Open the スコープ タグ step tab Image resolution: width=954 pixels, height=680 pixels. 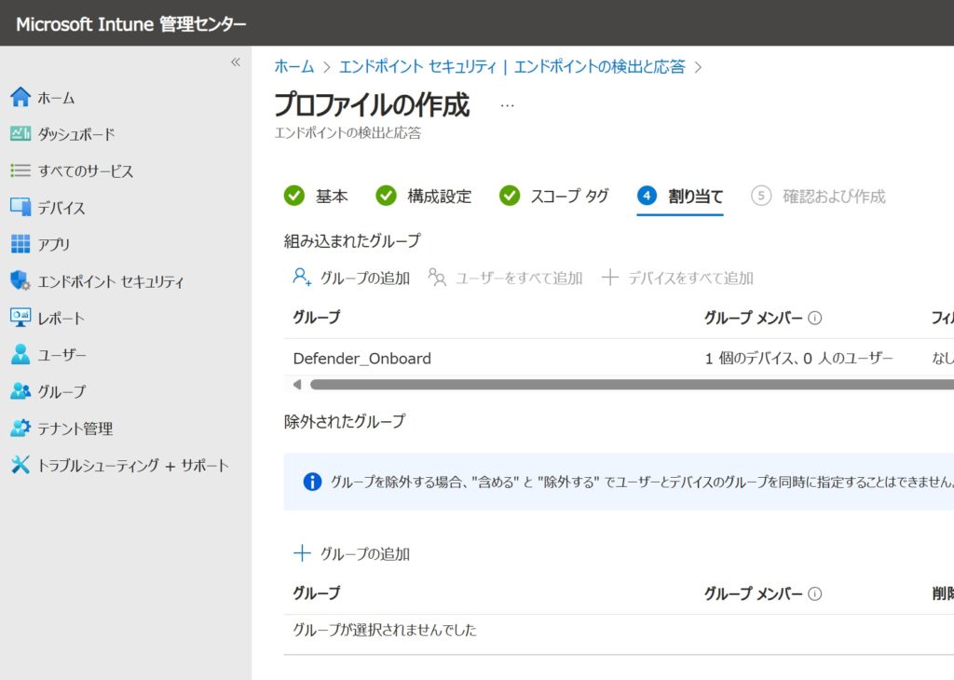554,197
